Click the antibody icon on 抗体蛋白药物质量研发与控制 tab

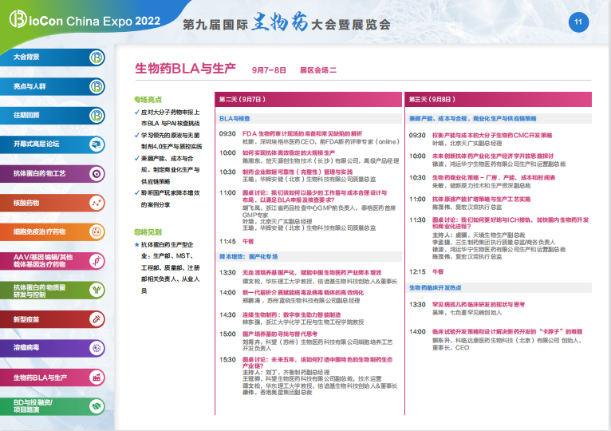coord(97,289)
